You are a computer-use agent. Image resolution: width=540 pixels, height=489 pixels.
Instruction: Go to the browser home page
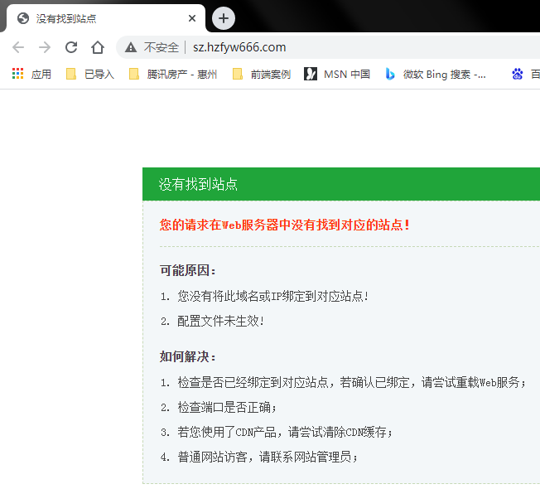98,47
